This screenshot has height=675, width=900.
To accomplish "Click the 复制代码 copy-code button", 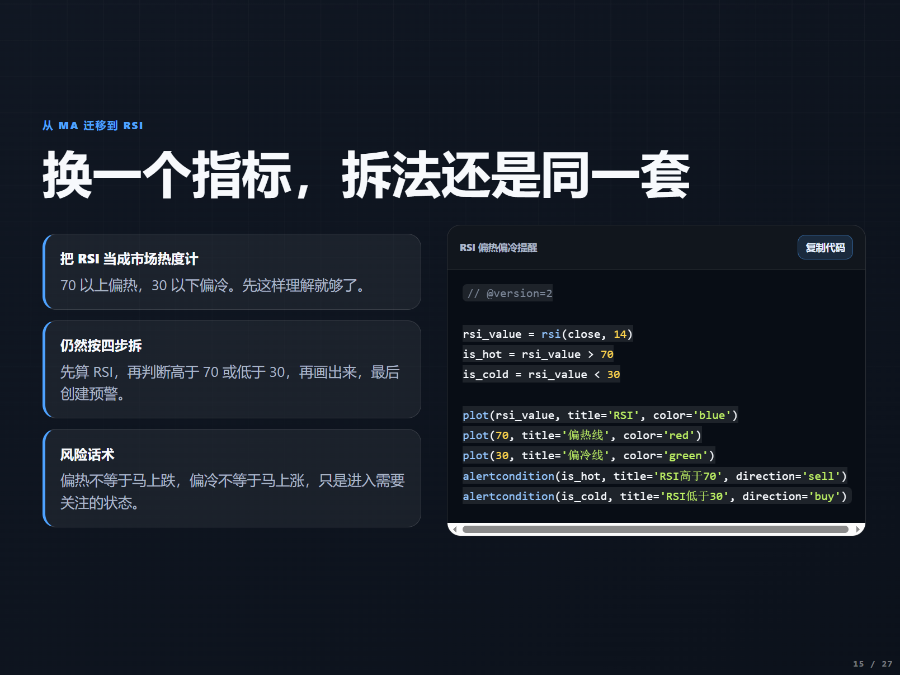I will 824,248.
